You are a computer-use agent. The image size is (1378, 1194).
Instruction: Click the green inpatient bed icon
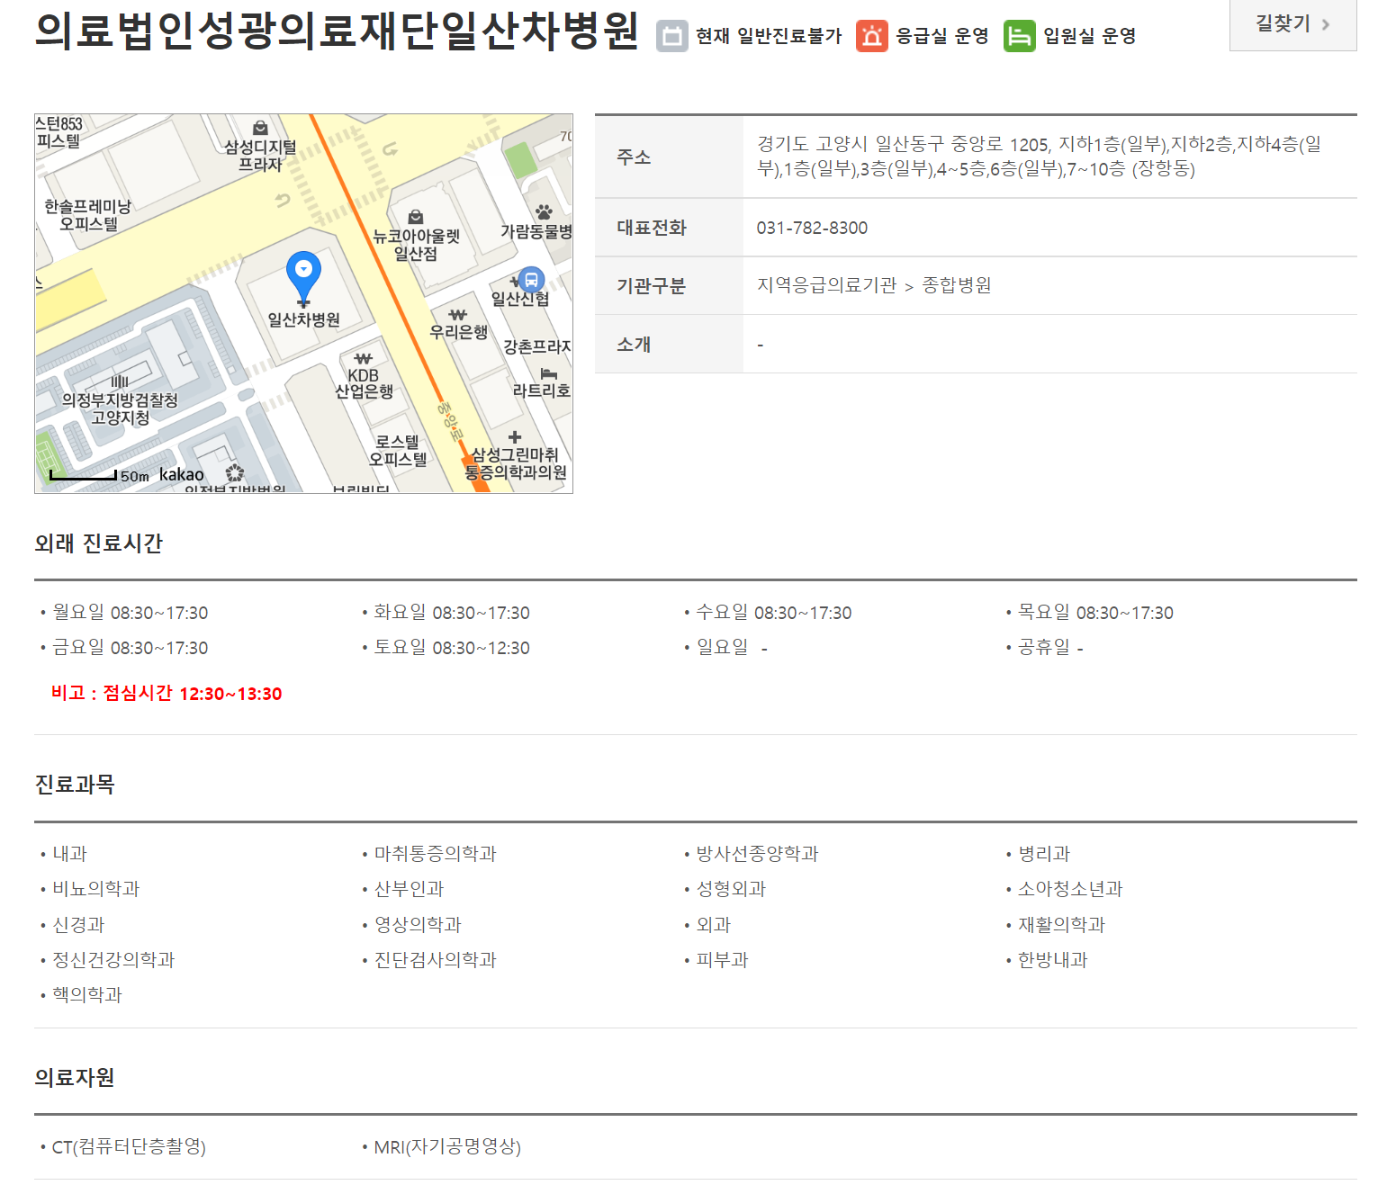pyautogui.click(x=1019, y=36)
